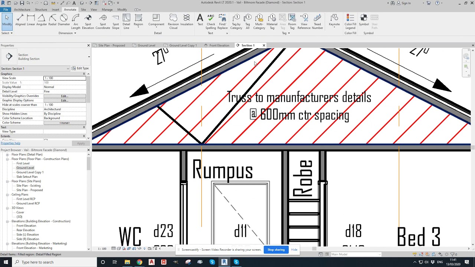This screenshot has width=475, height=267.
Task: Click Tag by Category
Action: (x=236, y=22)
